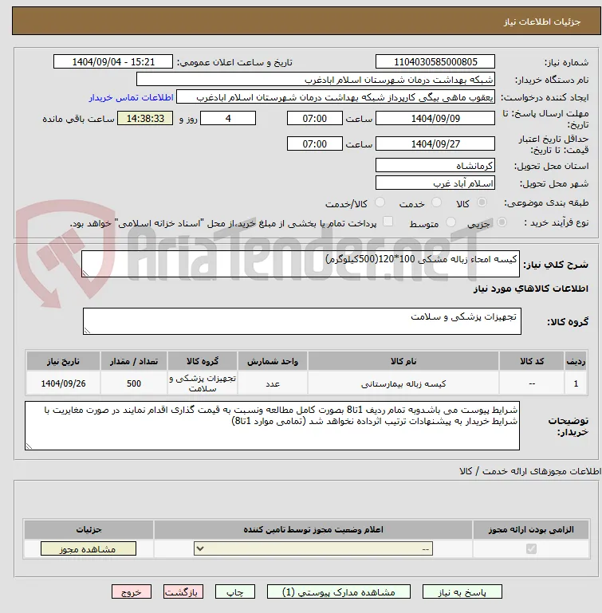Click the خروج exit button
This screenshot has width=602, height=613.
tap(132, 592)
